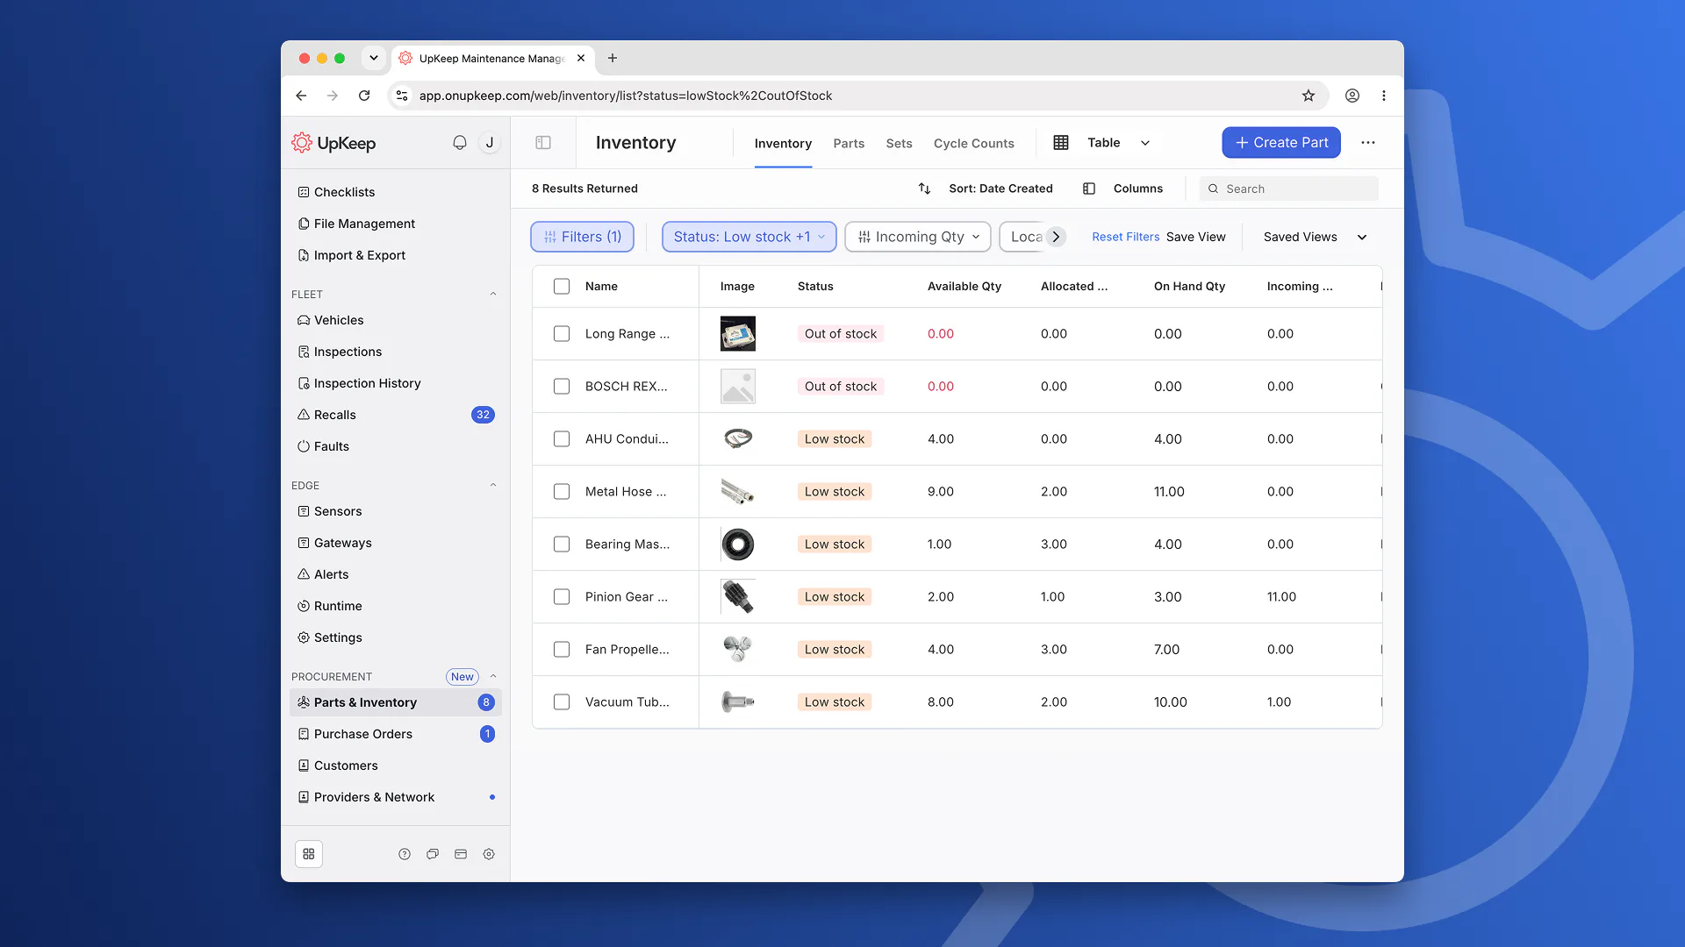This screenshot has width=1685, height=947.
Task: Click the Create Part button
Action: click(x=1281, y=143)
